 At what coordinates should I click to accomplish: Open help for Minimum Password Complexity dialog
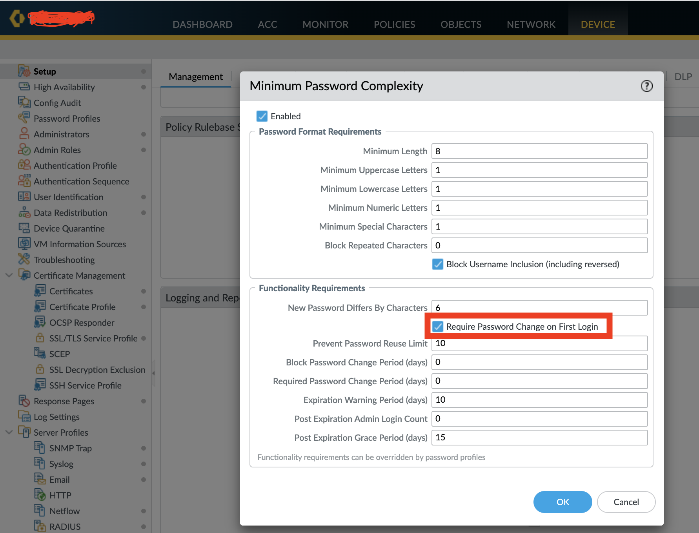click(646, 86)
